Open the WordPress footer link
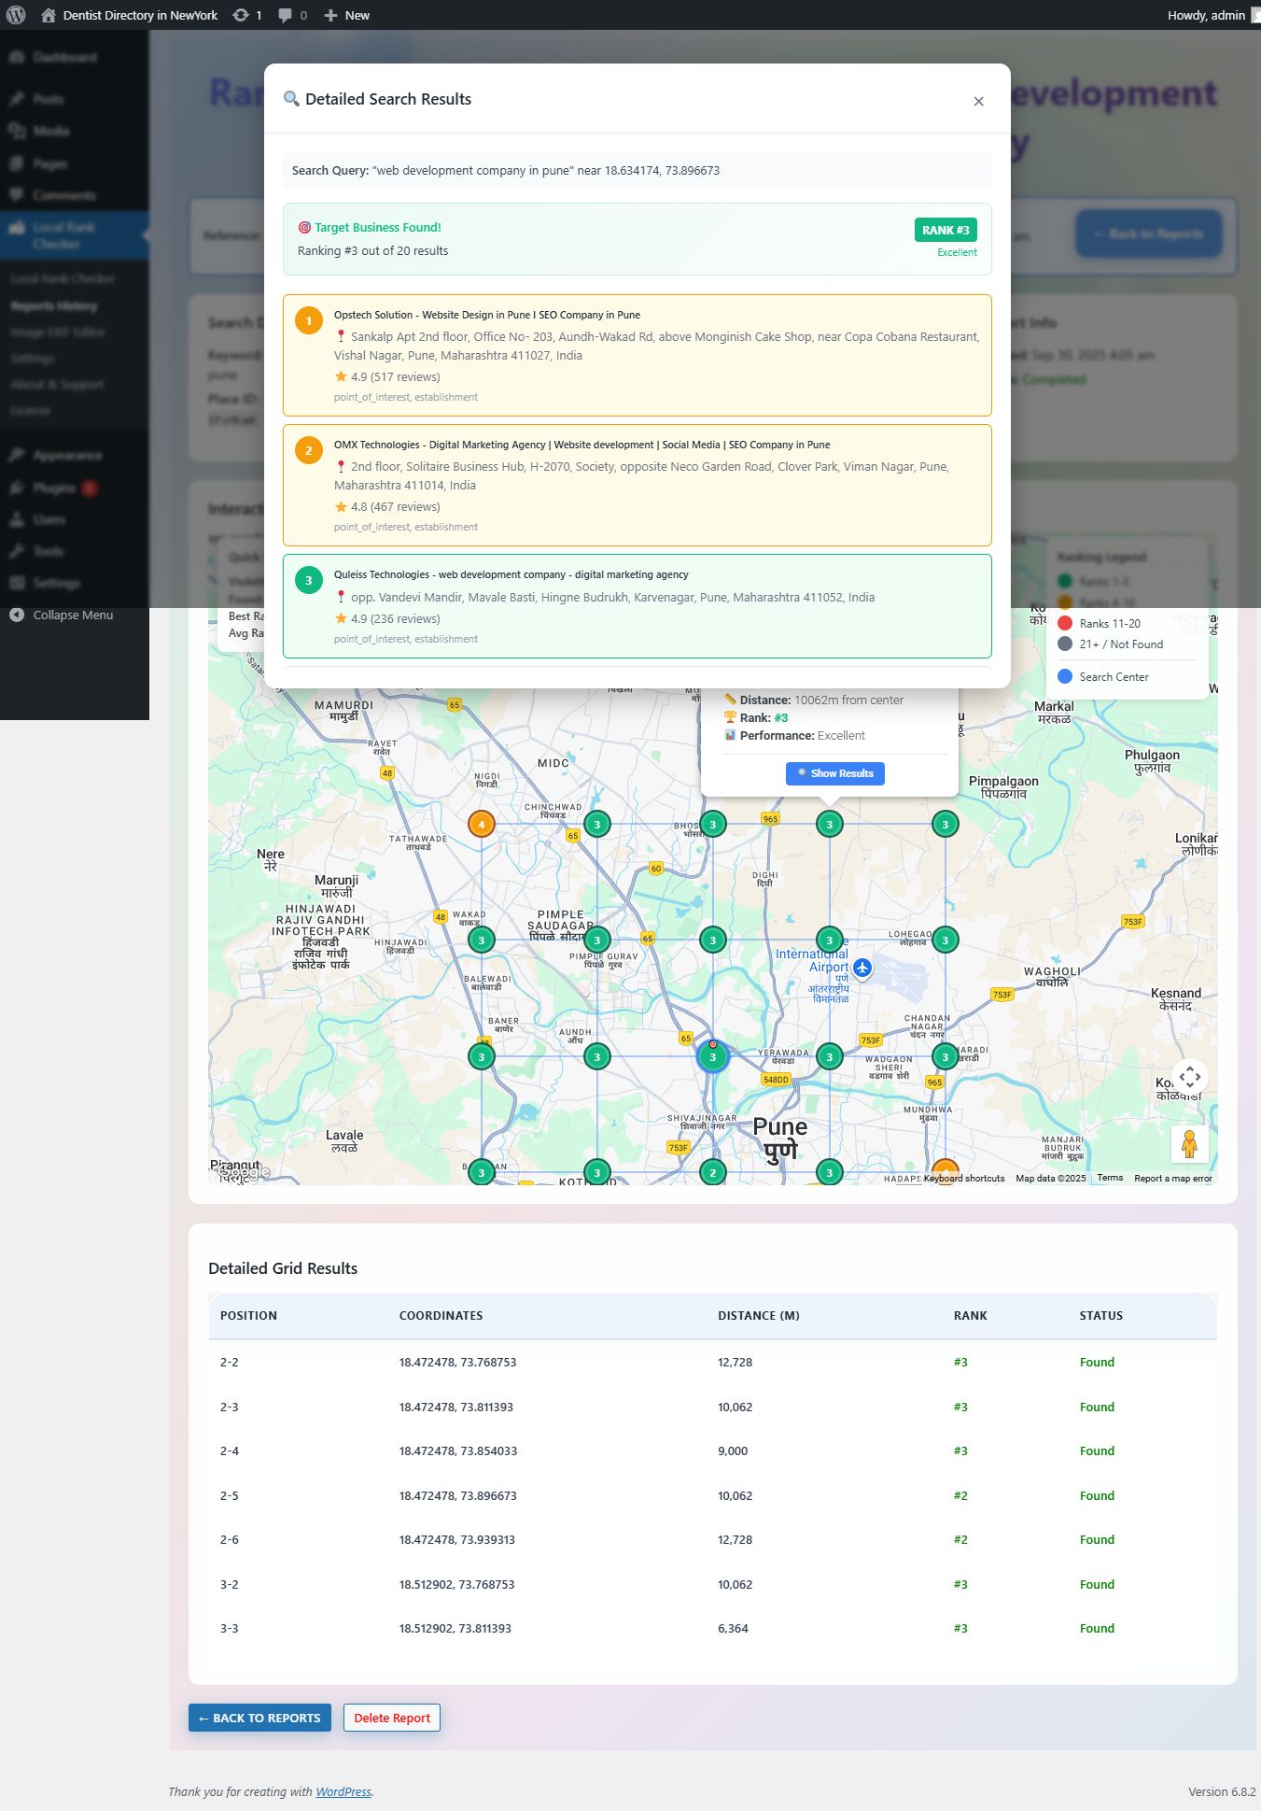 (343, 1791)
